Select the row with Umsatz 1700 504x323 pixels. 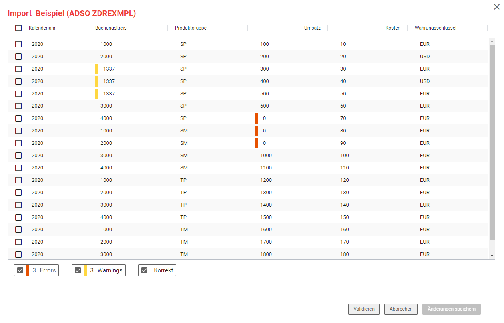(18, 242)
